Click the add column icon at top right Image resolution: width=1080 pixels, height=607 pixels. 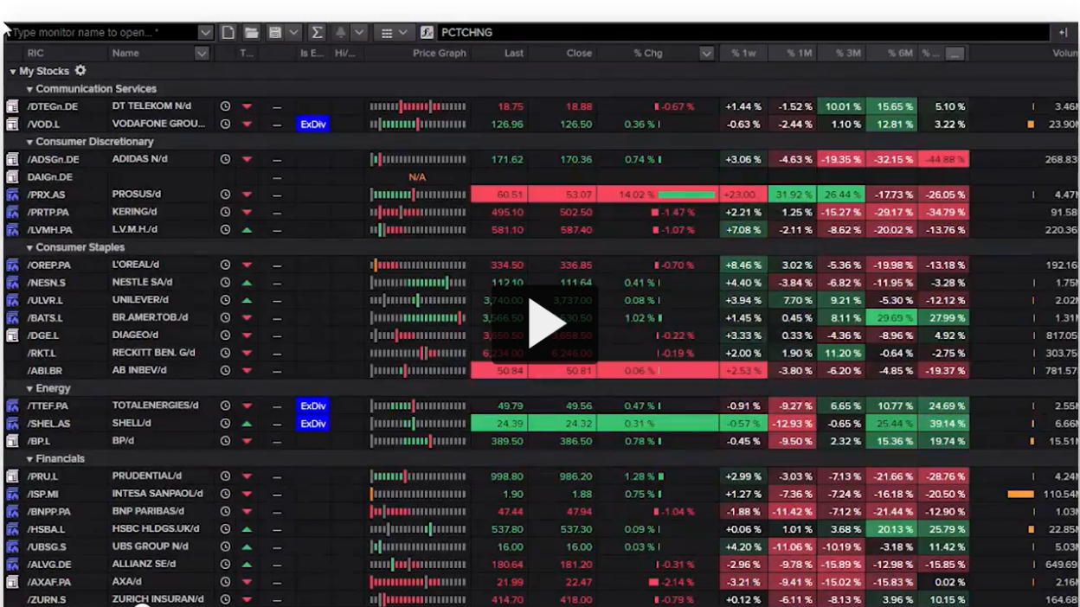tap(1064, 33)
